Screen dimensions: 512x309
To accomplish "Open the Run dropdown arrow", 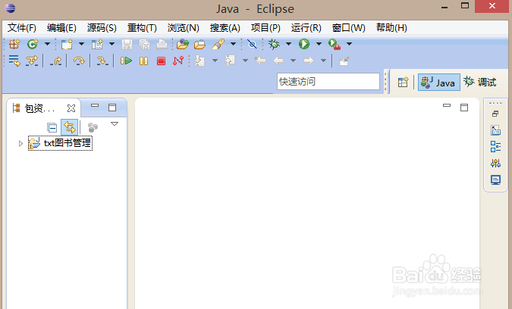I will point(319,44).
